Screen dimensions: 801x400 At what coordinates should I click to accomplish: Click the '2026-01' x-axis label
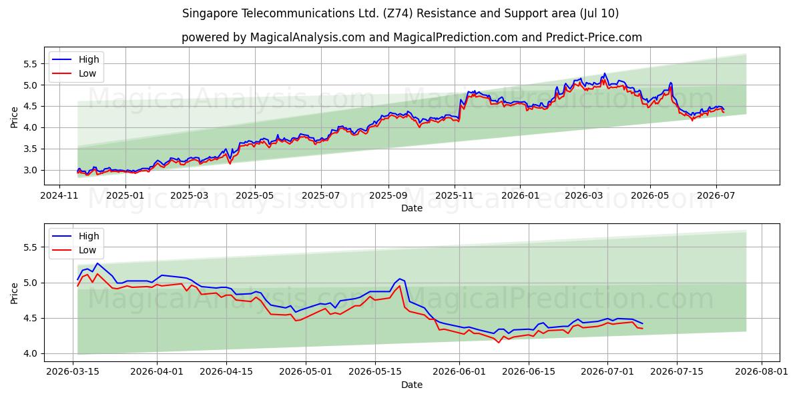[x=520, y=195]
